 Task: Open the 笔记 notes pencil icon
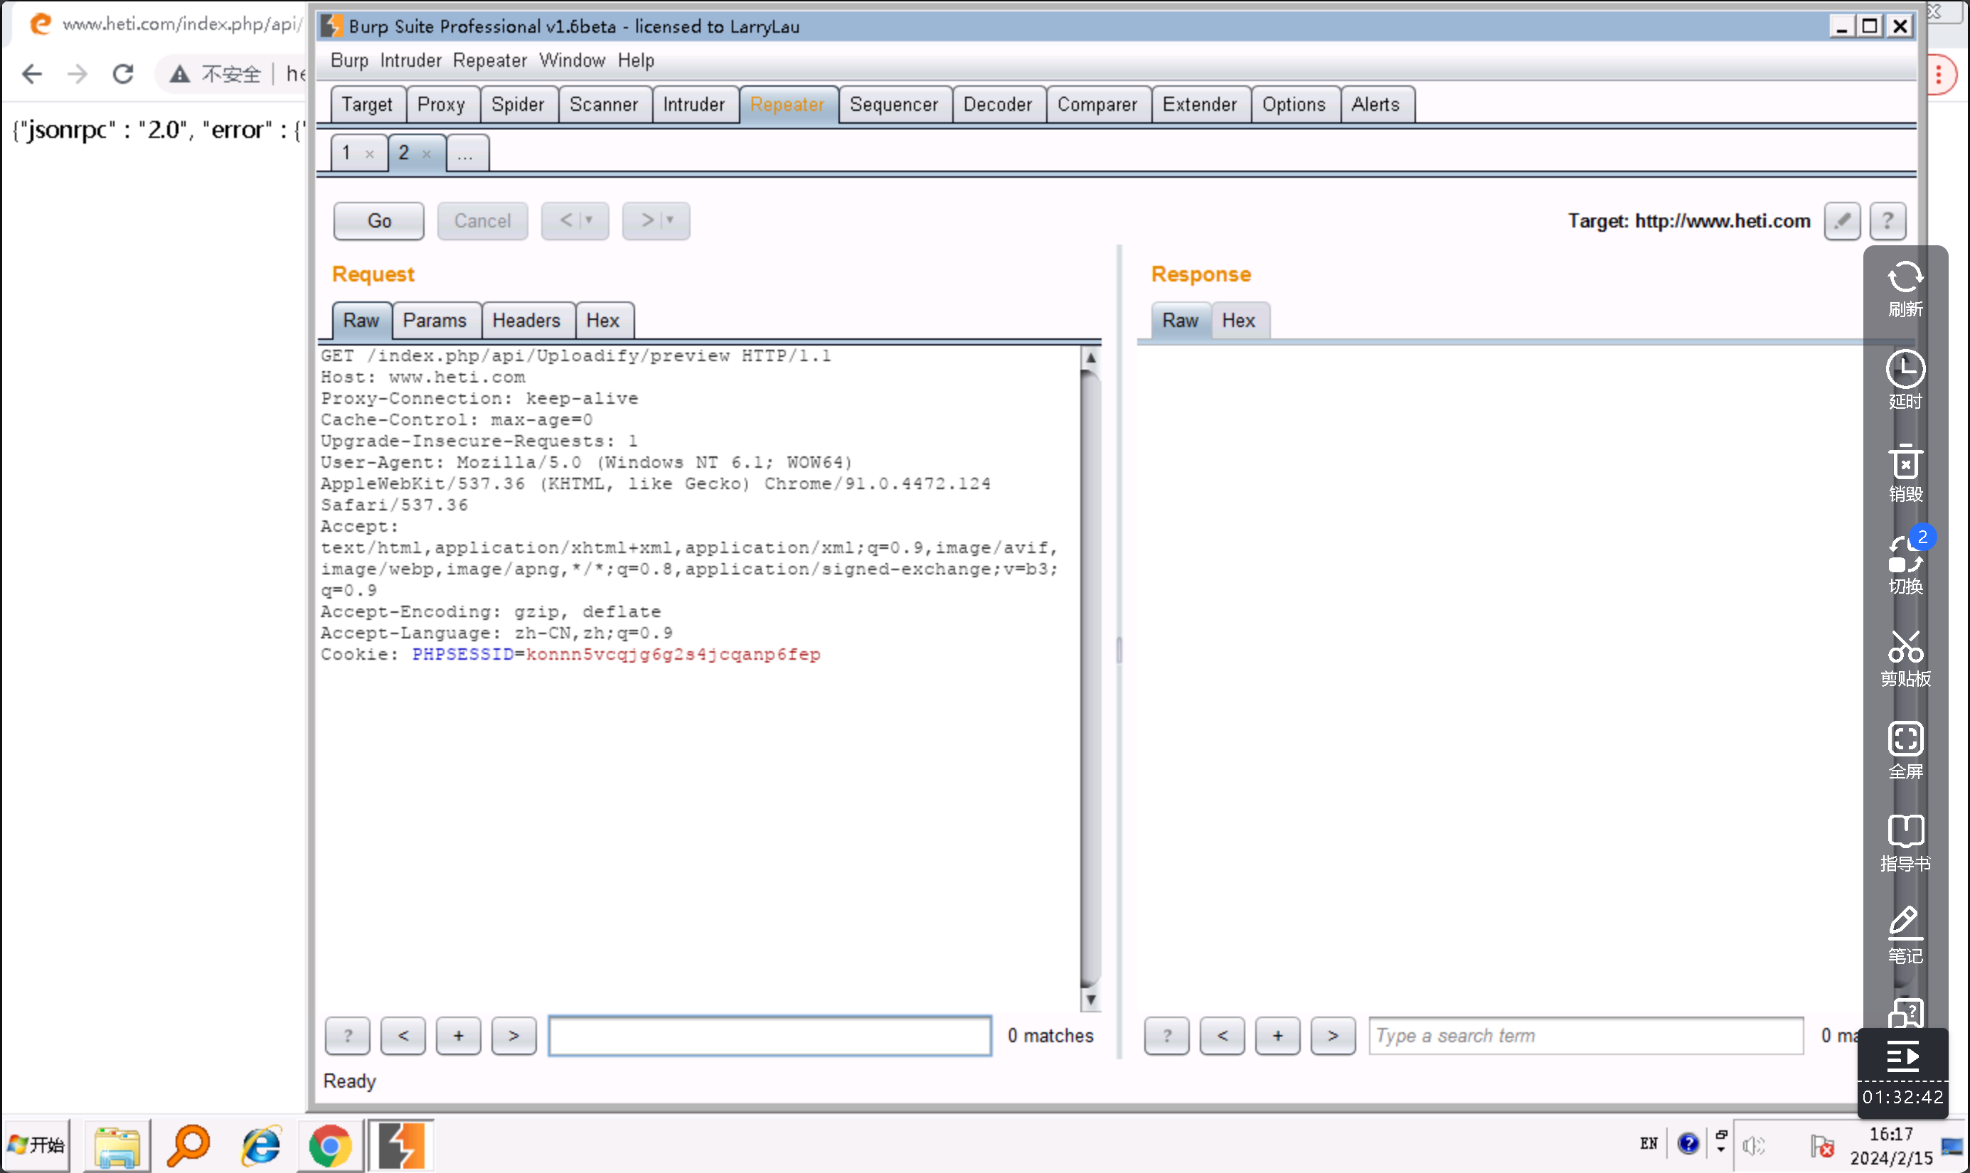pos(1905,923)
